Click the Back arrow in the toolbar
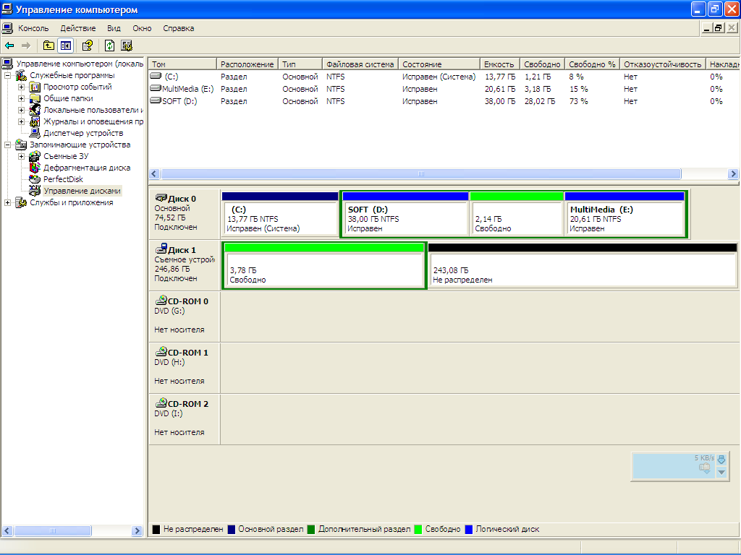The height and width of the screenshot is (555, 741). (9, 46)
